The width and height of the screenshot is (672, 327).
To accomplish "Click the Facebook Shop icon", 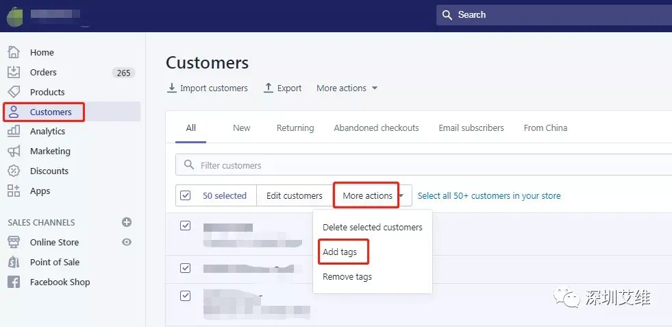I will coord(14,282).
